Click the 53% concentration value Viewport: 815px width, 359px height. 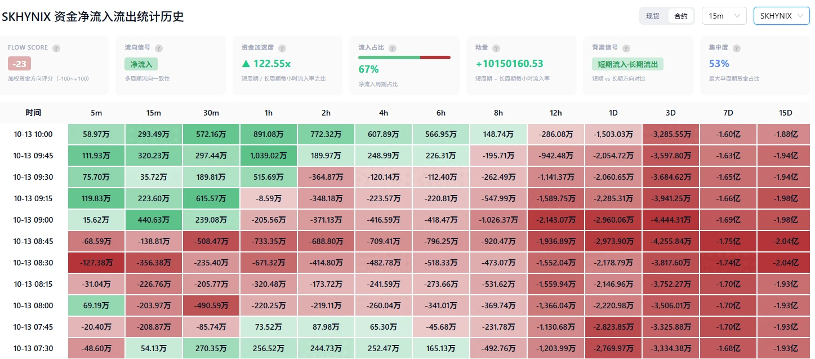tap(719, 64)
